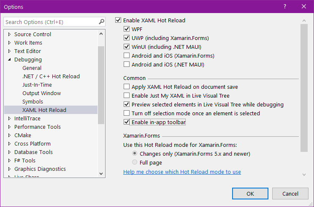Uncheck the WPF checkbox
Image resolution: width=314 pixels, height=207 pixels.
[127, 29]
